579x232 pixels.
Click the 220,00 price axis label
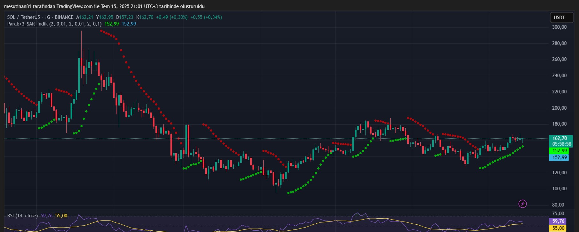tap(560, 92)
